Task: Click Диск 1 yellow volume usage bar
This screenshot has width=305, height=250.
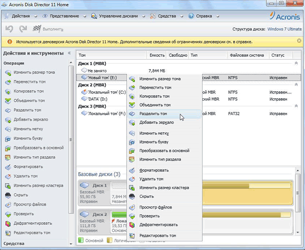Action: coord(247,186)
